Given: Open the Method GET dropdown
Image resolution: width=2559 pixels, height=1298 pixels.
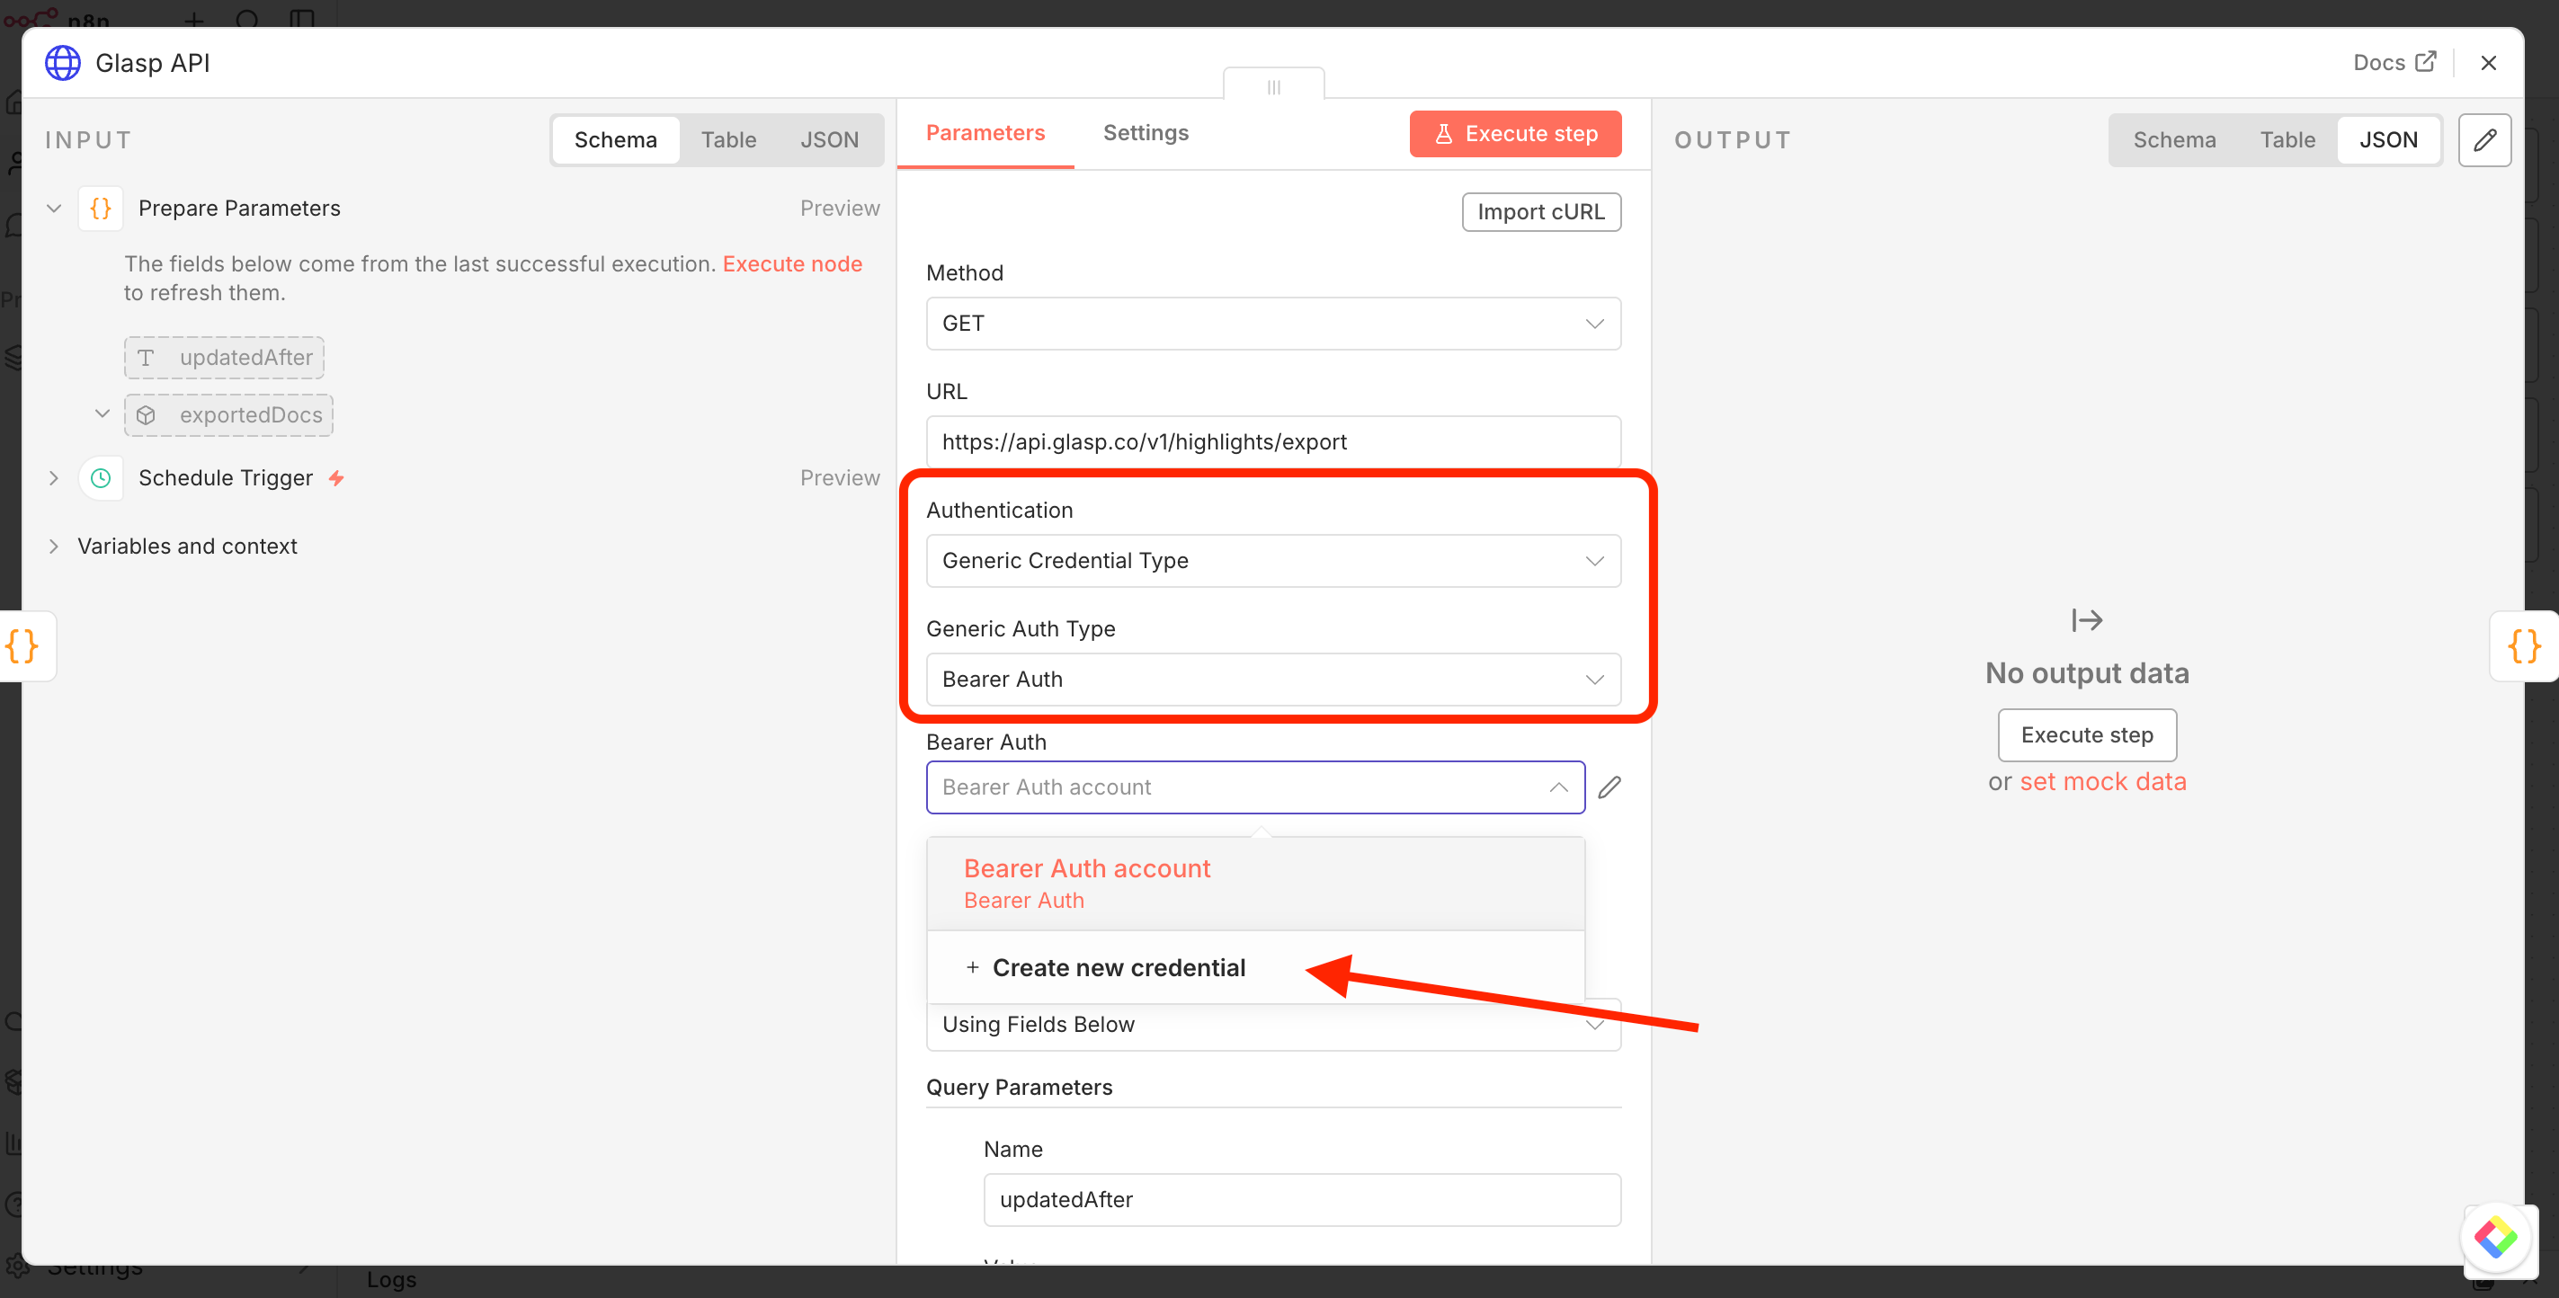Looking at the screenshot, I should [1272, 324].
